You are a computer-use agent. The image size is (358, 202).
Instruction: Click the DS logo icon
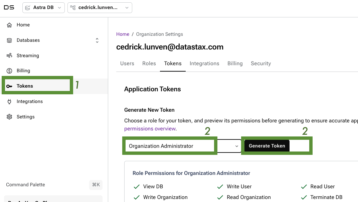(x=9, y=8)
